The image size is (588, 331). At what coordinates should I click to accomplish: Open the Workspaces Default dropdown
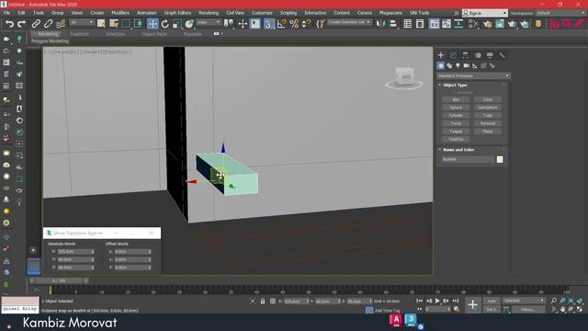[x=560, y=13]
